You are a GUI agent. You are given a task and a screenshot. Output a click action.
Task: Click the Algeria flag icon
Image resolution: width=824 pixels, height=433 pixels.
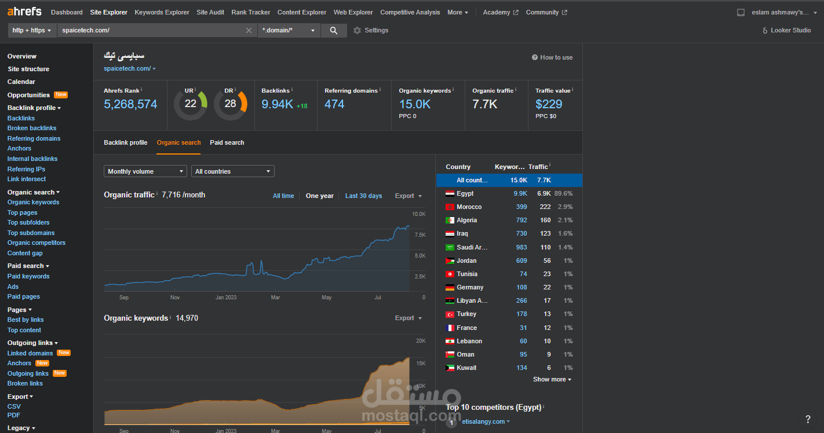[450, 221]
